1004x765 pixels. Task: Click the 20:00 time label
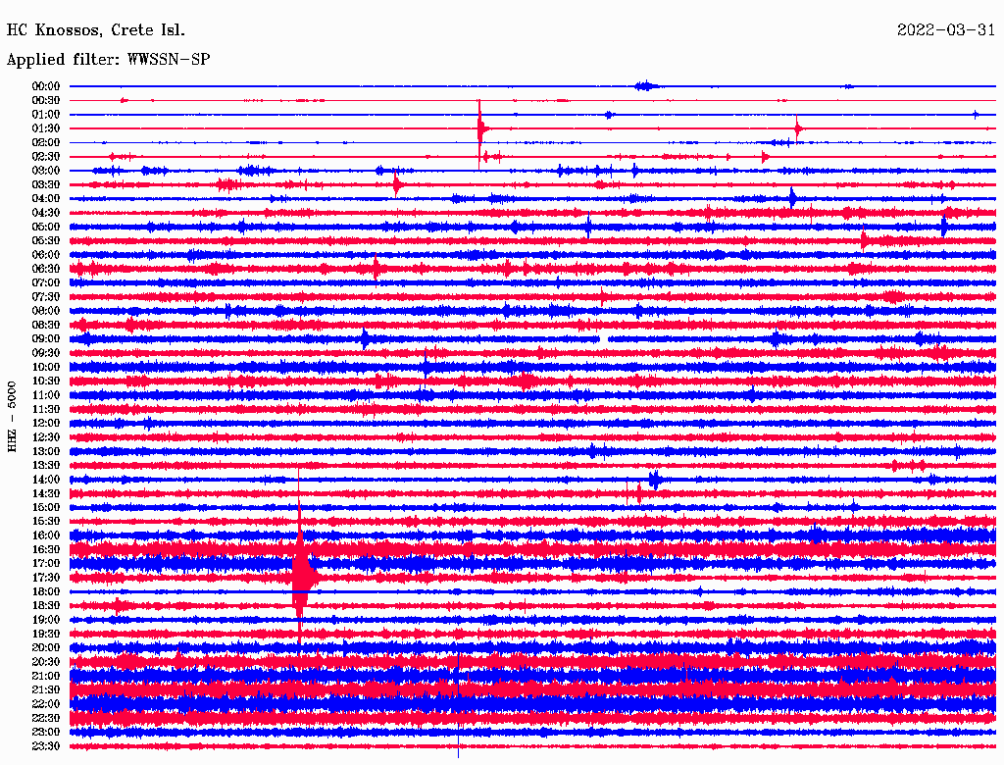coord(46,647)
